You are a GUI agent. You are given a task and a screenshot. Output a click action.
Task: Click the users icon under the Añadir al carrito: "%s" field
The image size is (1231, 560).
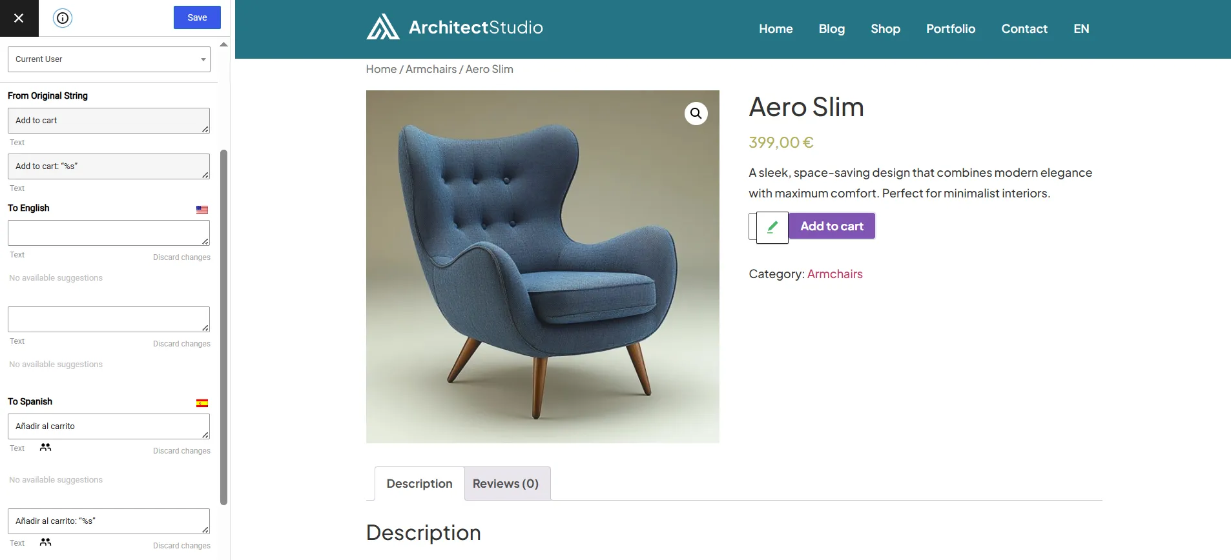tap(45, 542)
